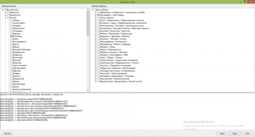Select Товары для животных / Ветеринария rubric
Viewport: 255px width, 137px height.
117,68
